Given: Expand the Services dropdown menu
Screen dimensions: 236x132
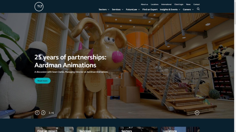Looking at the screenshot, I should tap(117, 10).
